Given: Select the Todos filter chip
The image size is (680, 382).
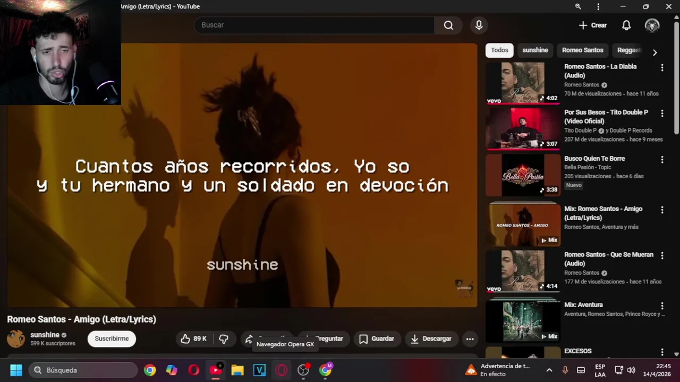Looking at the screenshot, I should (x=499, y=50).
